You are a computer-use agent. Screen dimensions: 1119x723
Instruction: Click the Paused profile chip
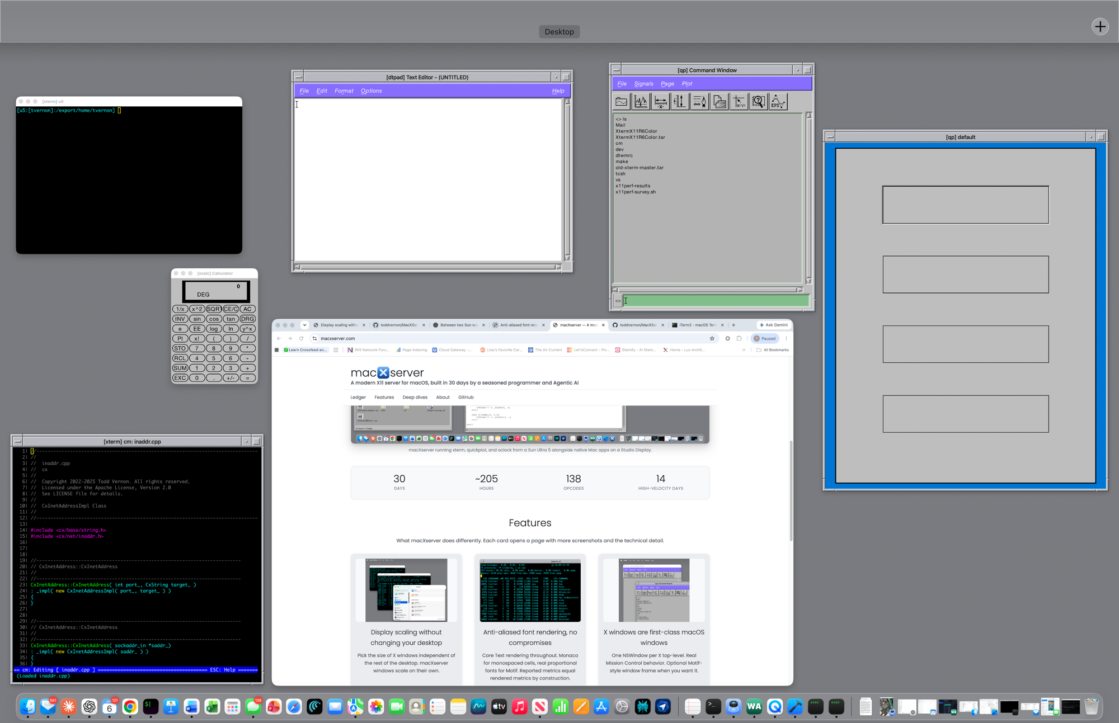click(765, 338)
